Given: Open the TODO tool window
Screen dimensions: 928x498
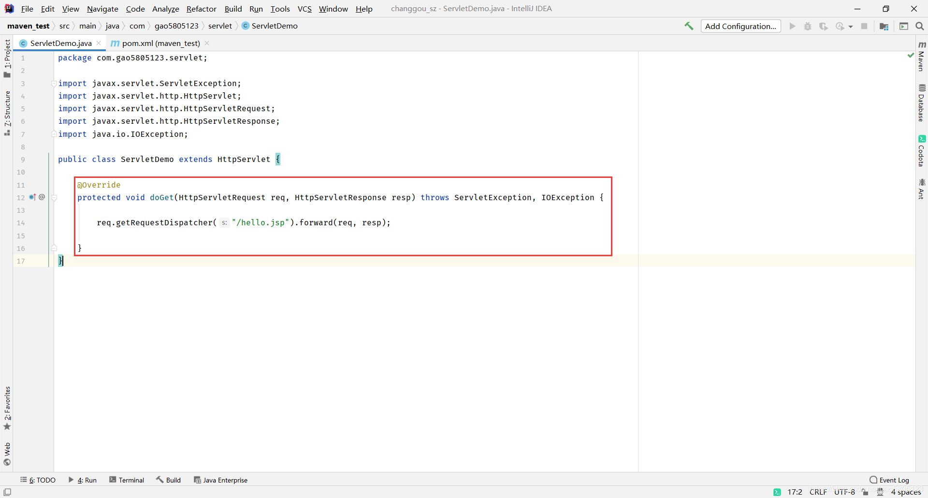Looking at the screenshot, I should pyautogui.click(x=38, y=480).
